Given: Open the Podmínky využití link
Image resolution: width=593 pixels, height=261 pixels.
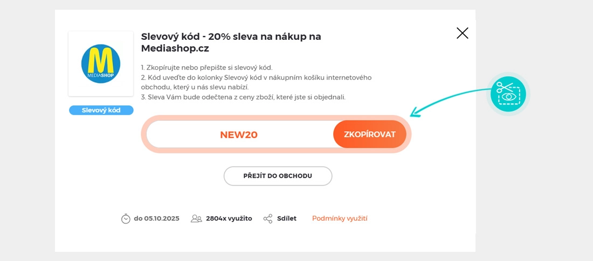Looking at the screenshot, I should tap(340, 218).
